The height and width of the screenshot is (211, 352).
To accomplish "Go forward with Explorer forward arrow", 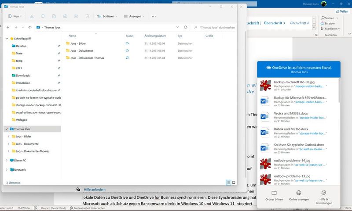I will point(16,27).
